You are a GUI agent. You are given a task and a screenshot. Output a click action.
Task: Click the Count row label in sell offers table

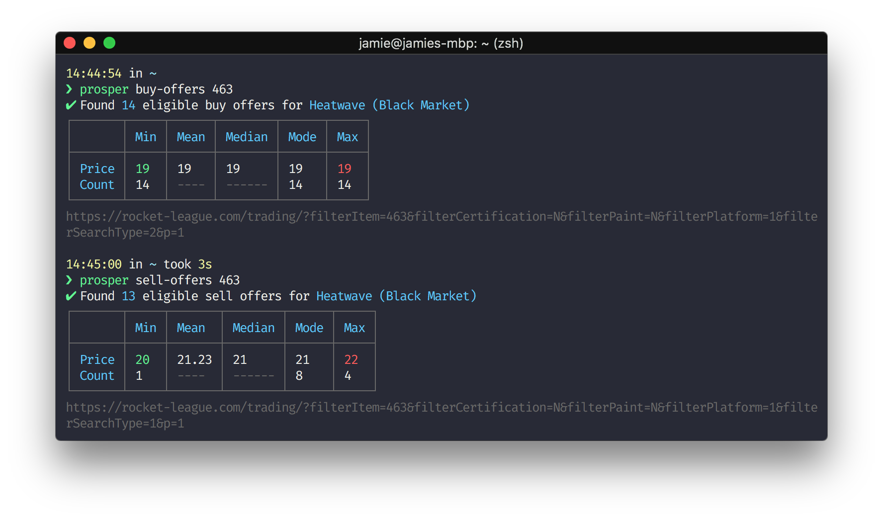(97, 375)
